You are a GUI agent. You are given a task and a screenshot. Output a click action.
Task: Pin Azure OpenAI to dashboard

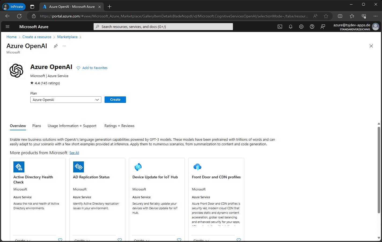pyautogui.click(x=55, y=46)
